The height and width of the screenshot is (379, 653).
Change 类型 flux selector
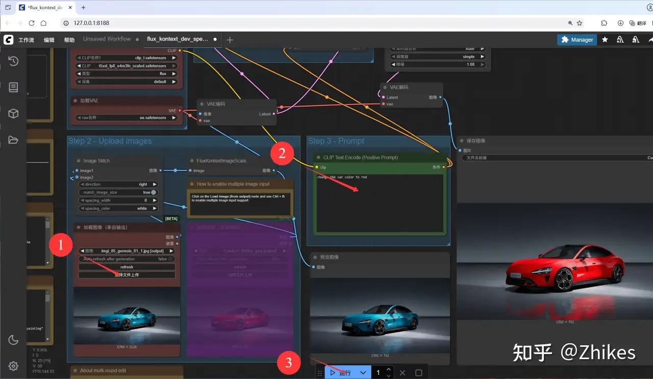click(127, 73)
